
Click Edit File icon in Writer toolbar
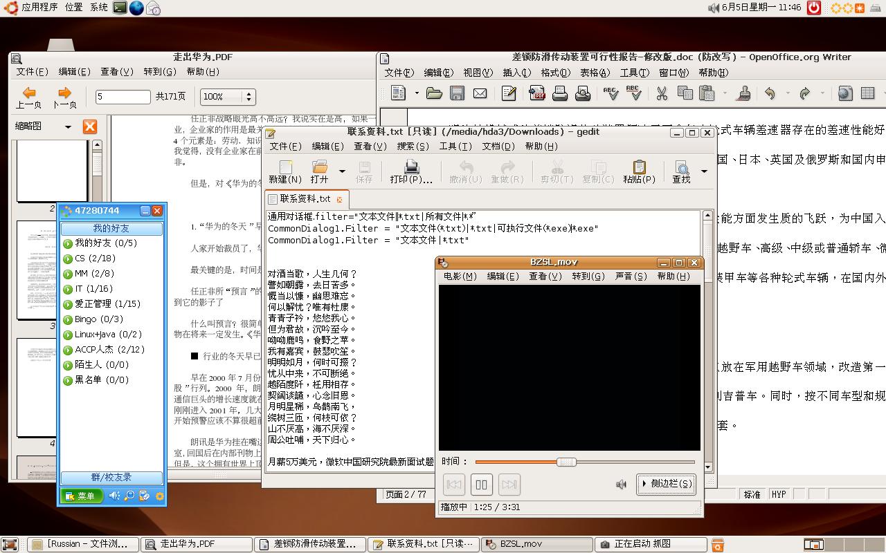pos(509,93)
